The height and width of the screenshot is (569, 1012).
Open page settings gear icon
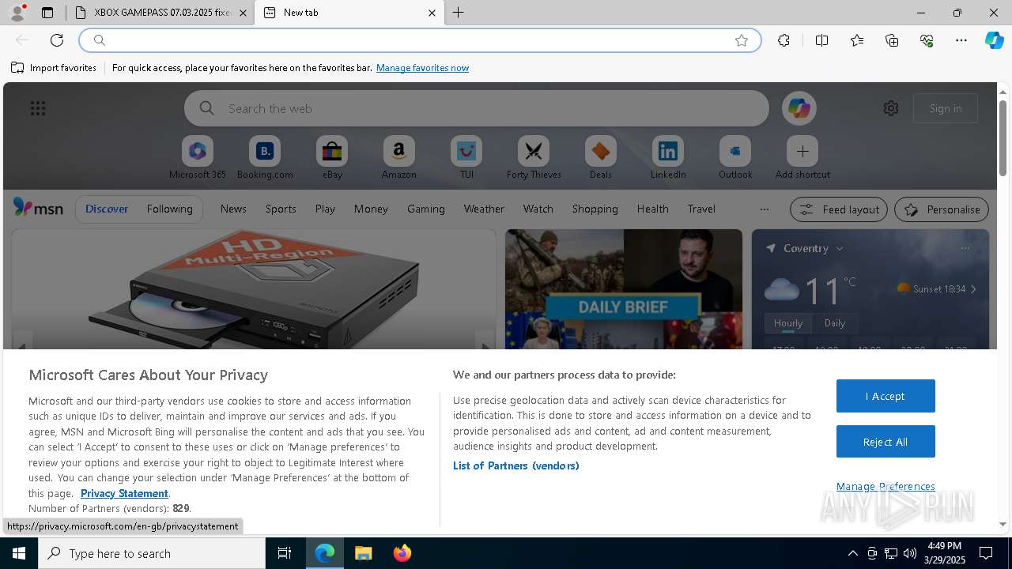pyautogui.click(x=891, y=108)
